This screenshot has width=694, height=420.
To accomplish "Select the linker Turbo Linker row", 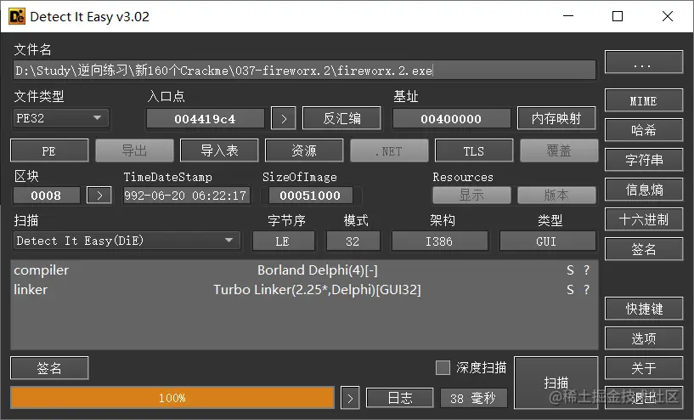I will coord(303,289).
